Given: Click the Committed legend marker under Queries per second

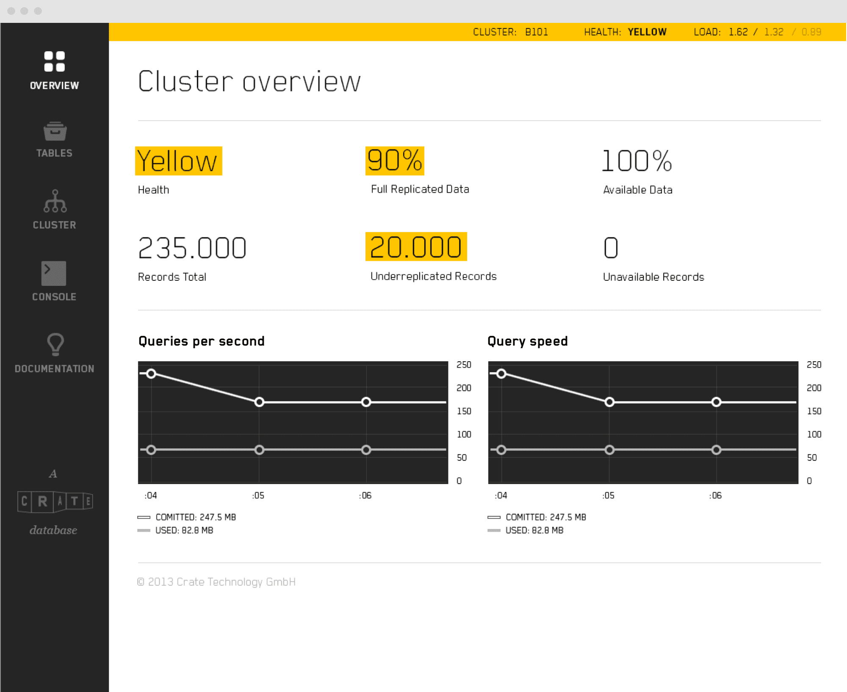Looking at the screenshot, I should 144,517.
